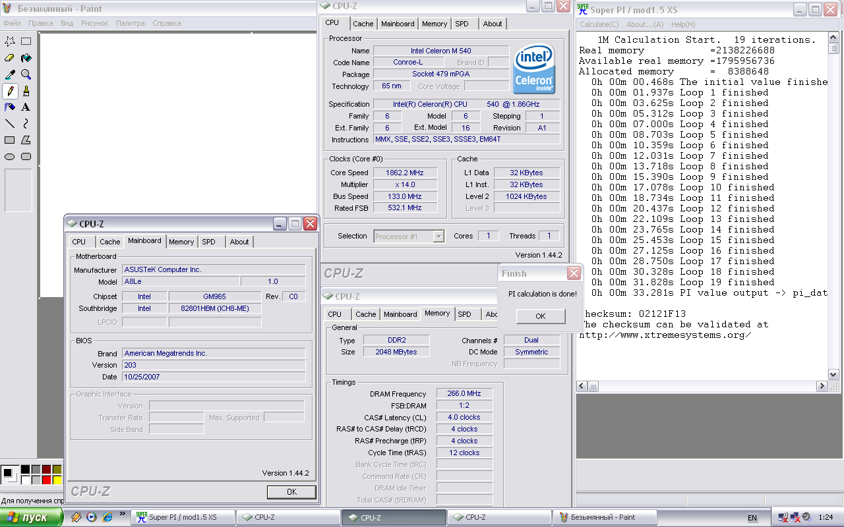This screenshot has height=527, width=844.
Task: Switch to Super PI / mod1.5 XS taskbar button
Action: 183,517
